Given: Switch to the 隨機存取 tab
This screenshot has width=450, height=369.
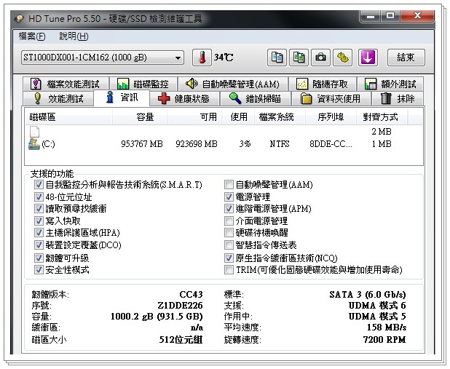Looking at the screenshot, I should (323, 84).
